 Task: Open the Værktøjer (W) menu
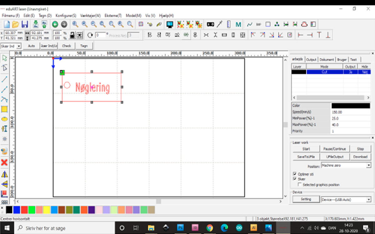tap(90, 15)
